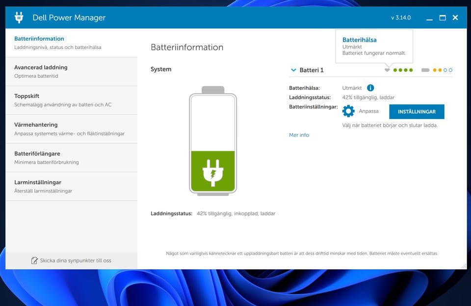The width and height of the screenshot is (471, 306).
Task: Click the Batteri 1 heading
Action: click(x=312, y=70)
